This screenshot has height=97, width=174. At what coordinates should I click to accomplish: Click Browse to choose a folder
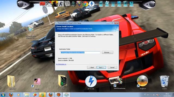[108, 53]
